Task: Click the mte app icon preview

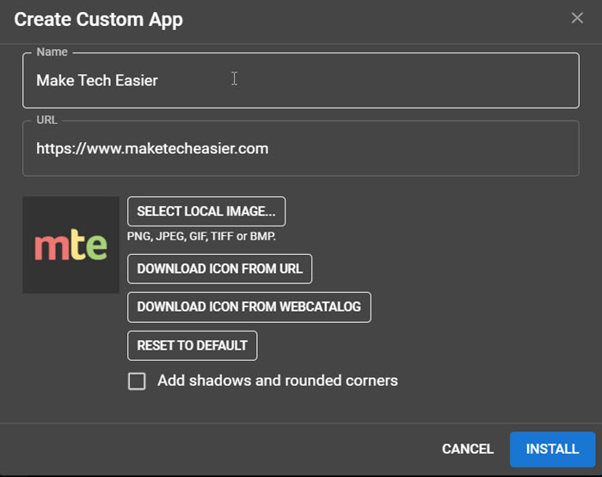Action: [x=71, y=245]
